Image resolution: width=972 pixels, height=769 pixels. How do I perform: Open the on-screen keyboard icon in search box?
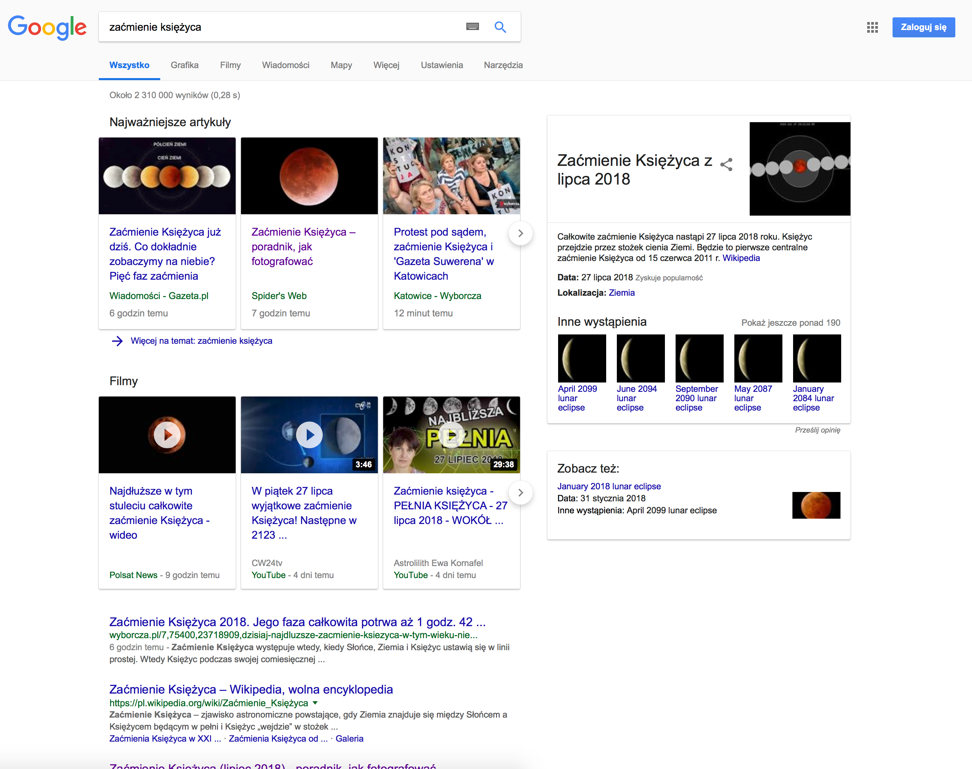pyautogui.click(x=472, y=27)
